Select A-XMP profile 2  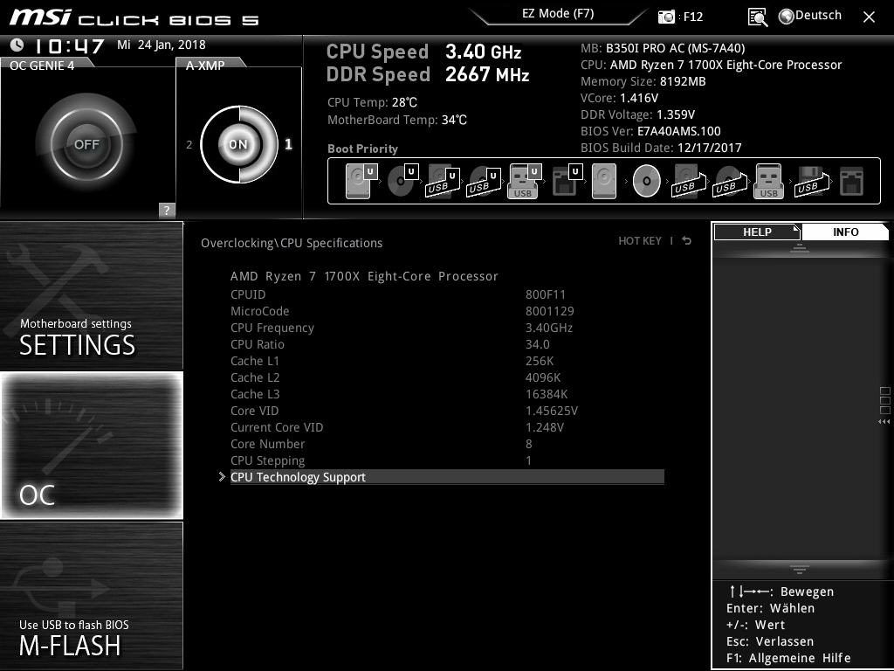tap(189, 144)
